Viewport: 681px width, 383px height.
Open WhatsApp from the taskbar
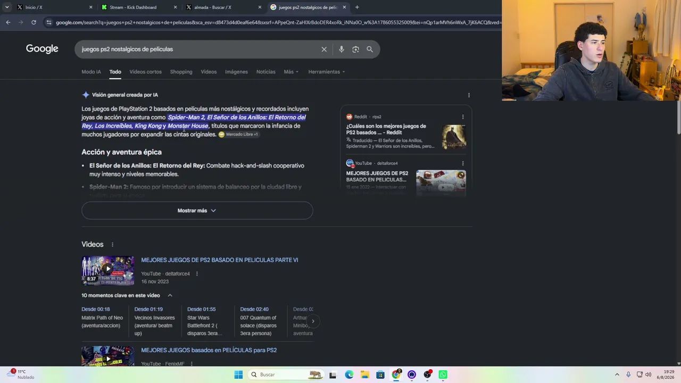coord(443,374)
